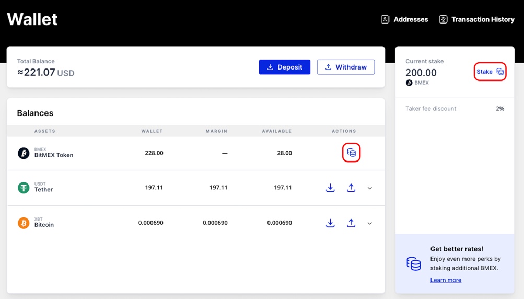Follow the Learn more link
Screen dimensions: 524x299
click(446, 280)
